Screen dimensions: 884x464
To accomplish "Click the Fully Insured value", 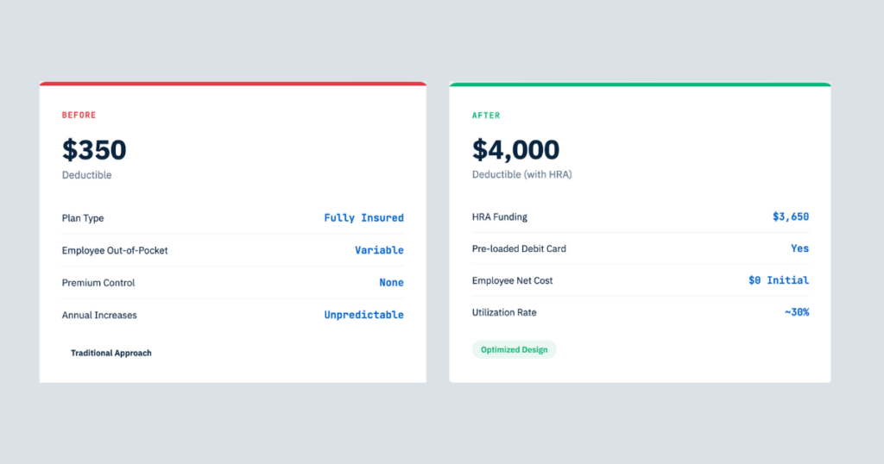I will coord(363,218).
